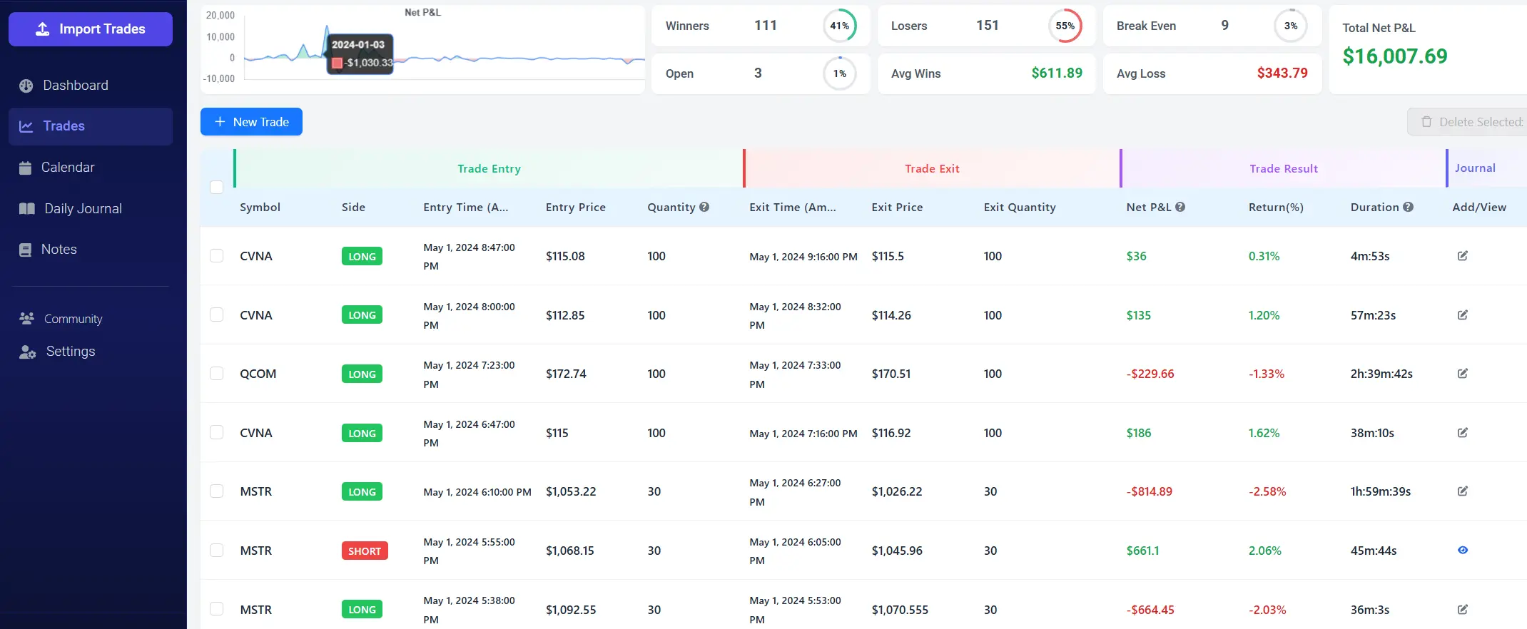Open edit journal icon for CVNA $186 trade

pyautogui.click(x=1462, y=433)
